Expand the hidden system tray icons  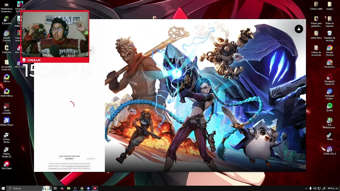[306, 188]
